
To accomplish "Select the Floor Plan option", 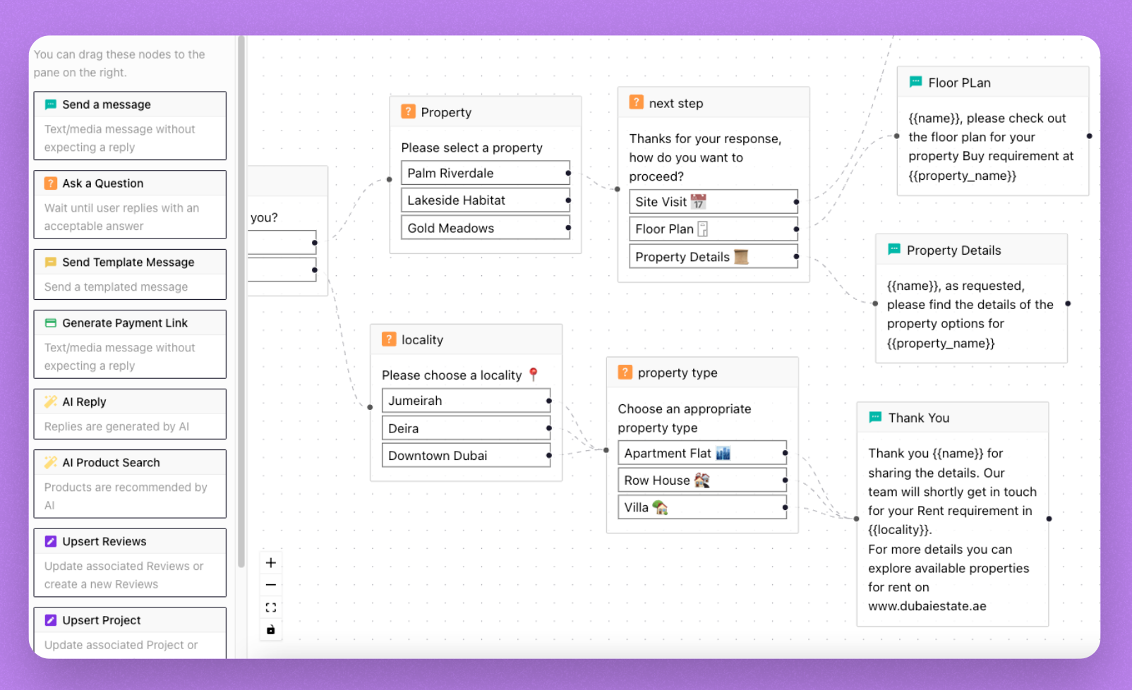I will 713,229.
